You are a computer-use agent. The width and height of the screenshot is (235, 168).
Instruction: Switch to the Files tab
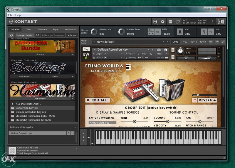pyautogui.click(x=28, y=30)
